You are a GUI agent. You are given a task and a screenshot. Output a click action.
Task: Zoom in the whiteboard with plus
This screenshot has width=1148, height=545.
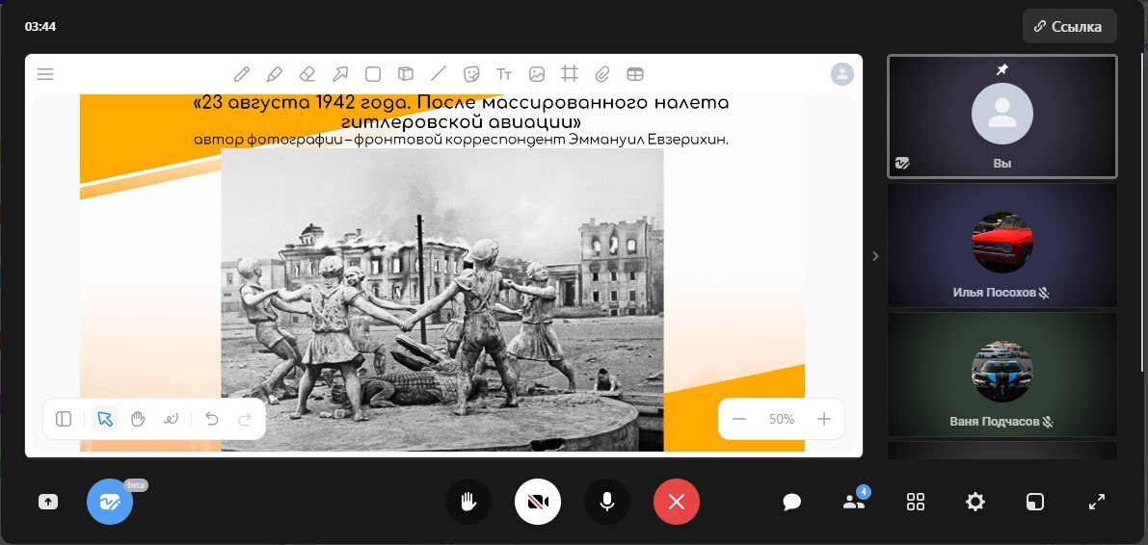(824, 419)
